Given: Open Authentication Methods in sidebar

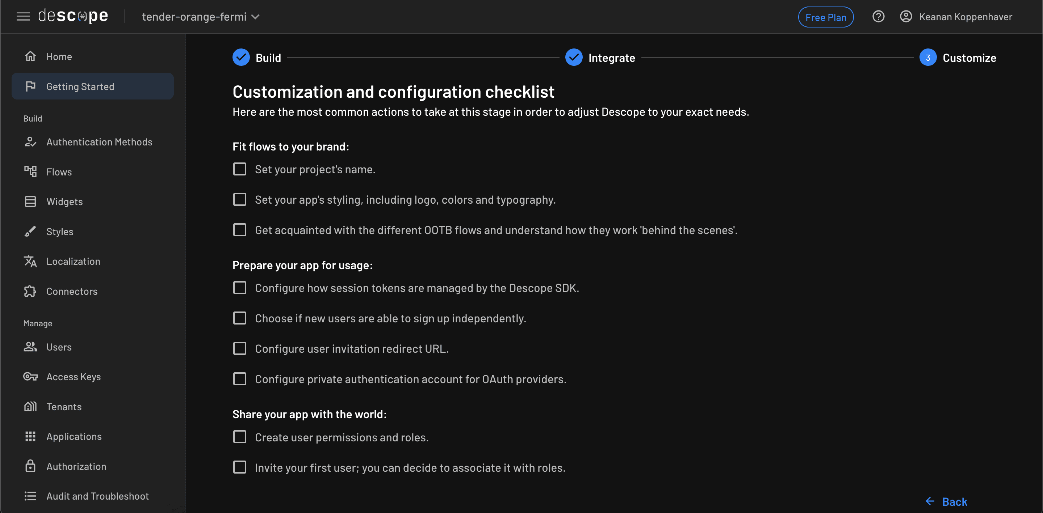Looking at the screenshot, I should click(x=99, y=142).
